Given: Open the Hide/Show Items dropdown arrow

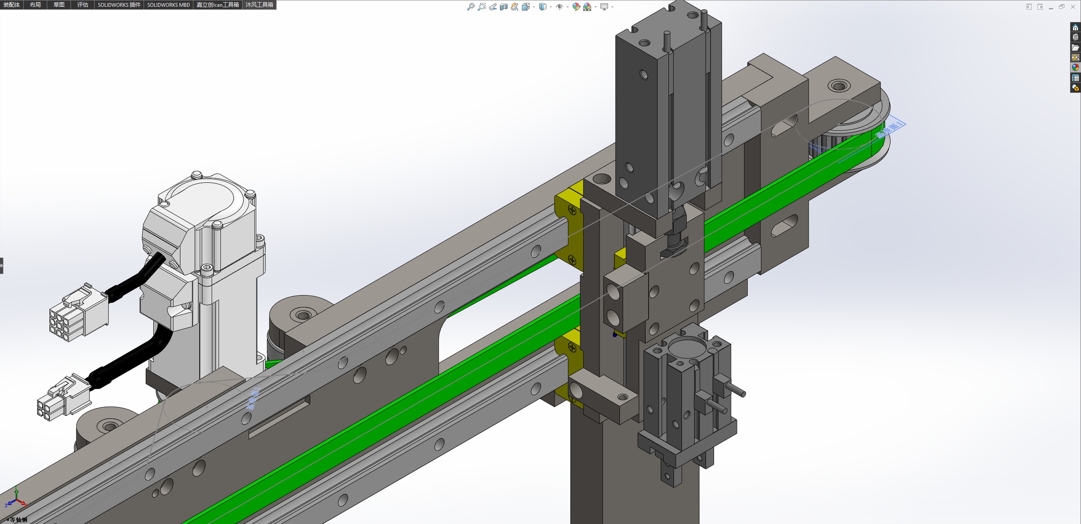Looking at the screenshot, I should 568,7.
